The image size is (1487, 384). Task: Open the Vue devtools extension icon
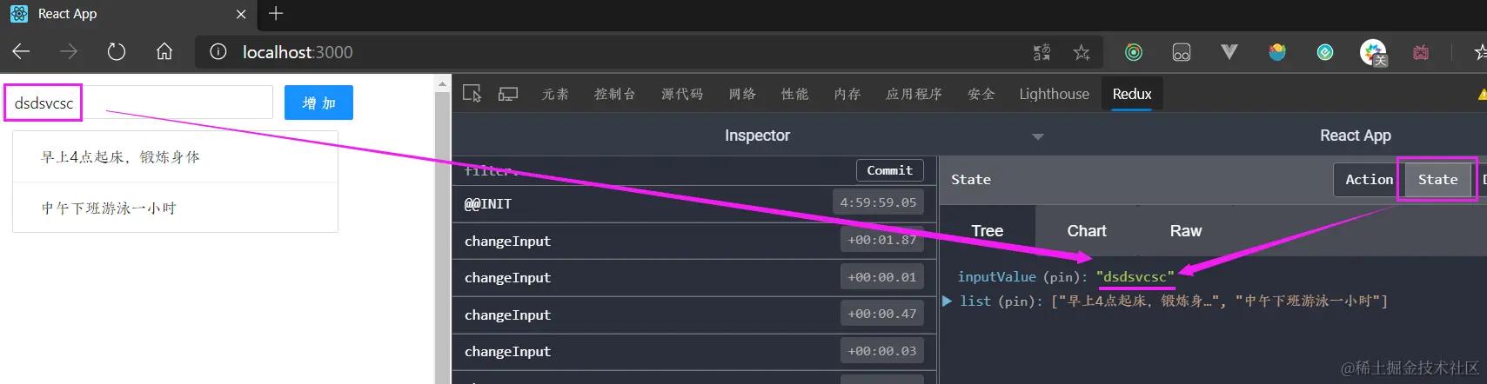pyautogui.click(x=1229, y=52)
